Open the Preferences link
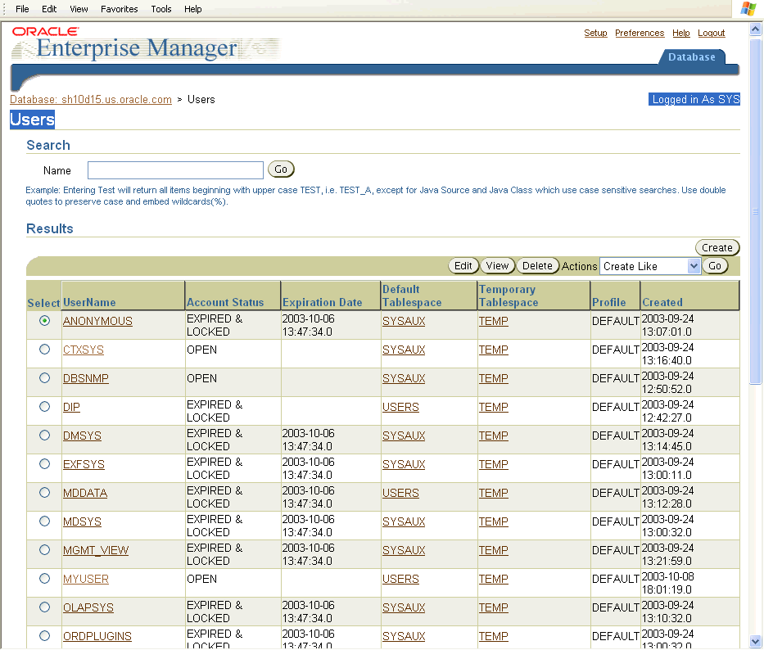 [639, 34]
